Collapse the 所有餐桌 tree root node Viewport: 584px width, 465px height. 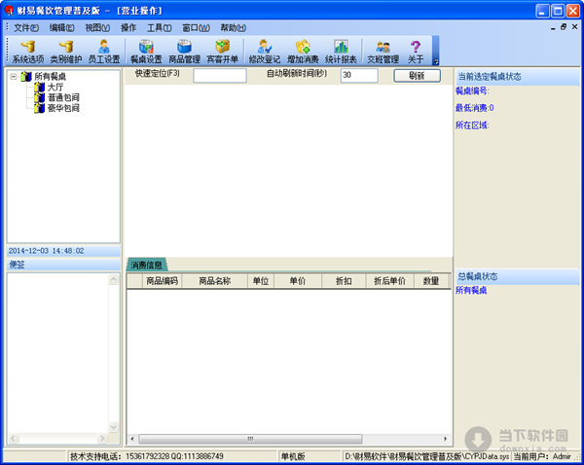[x=14, y=77]
